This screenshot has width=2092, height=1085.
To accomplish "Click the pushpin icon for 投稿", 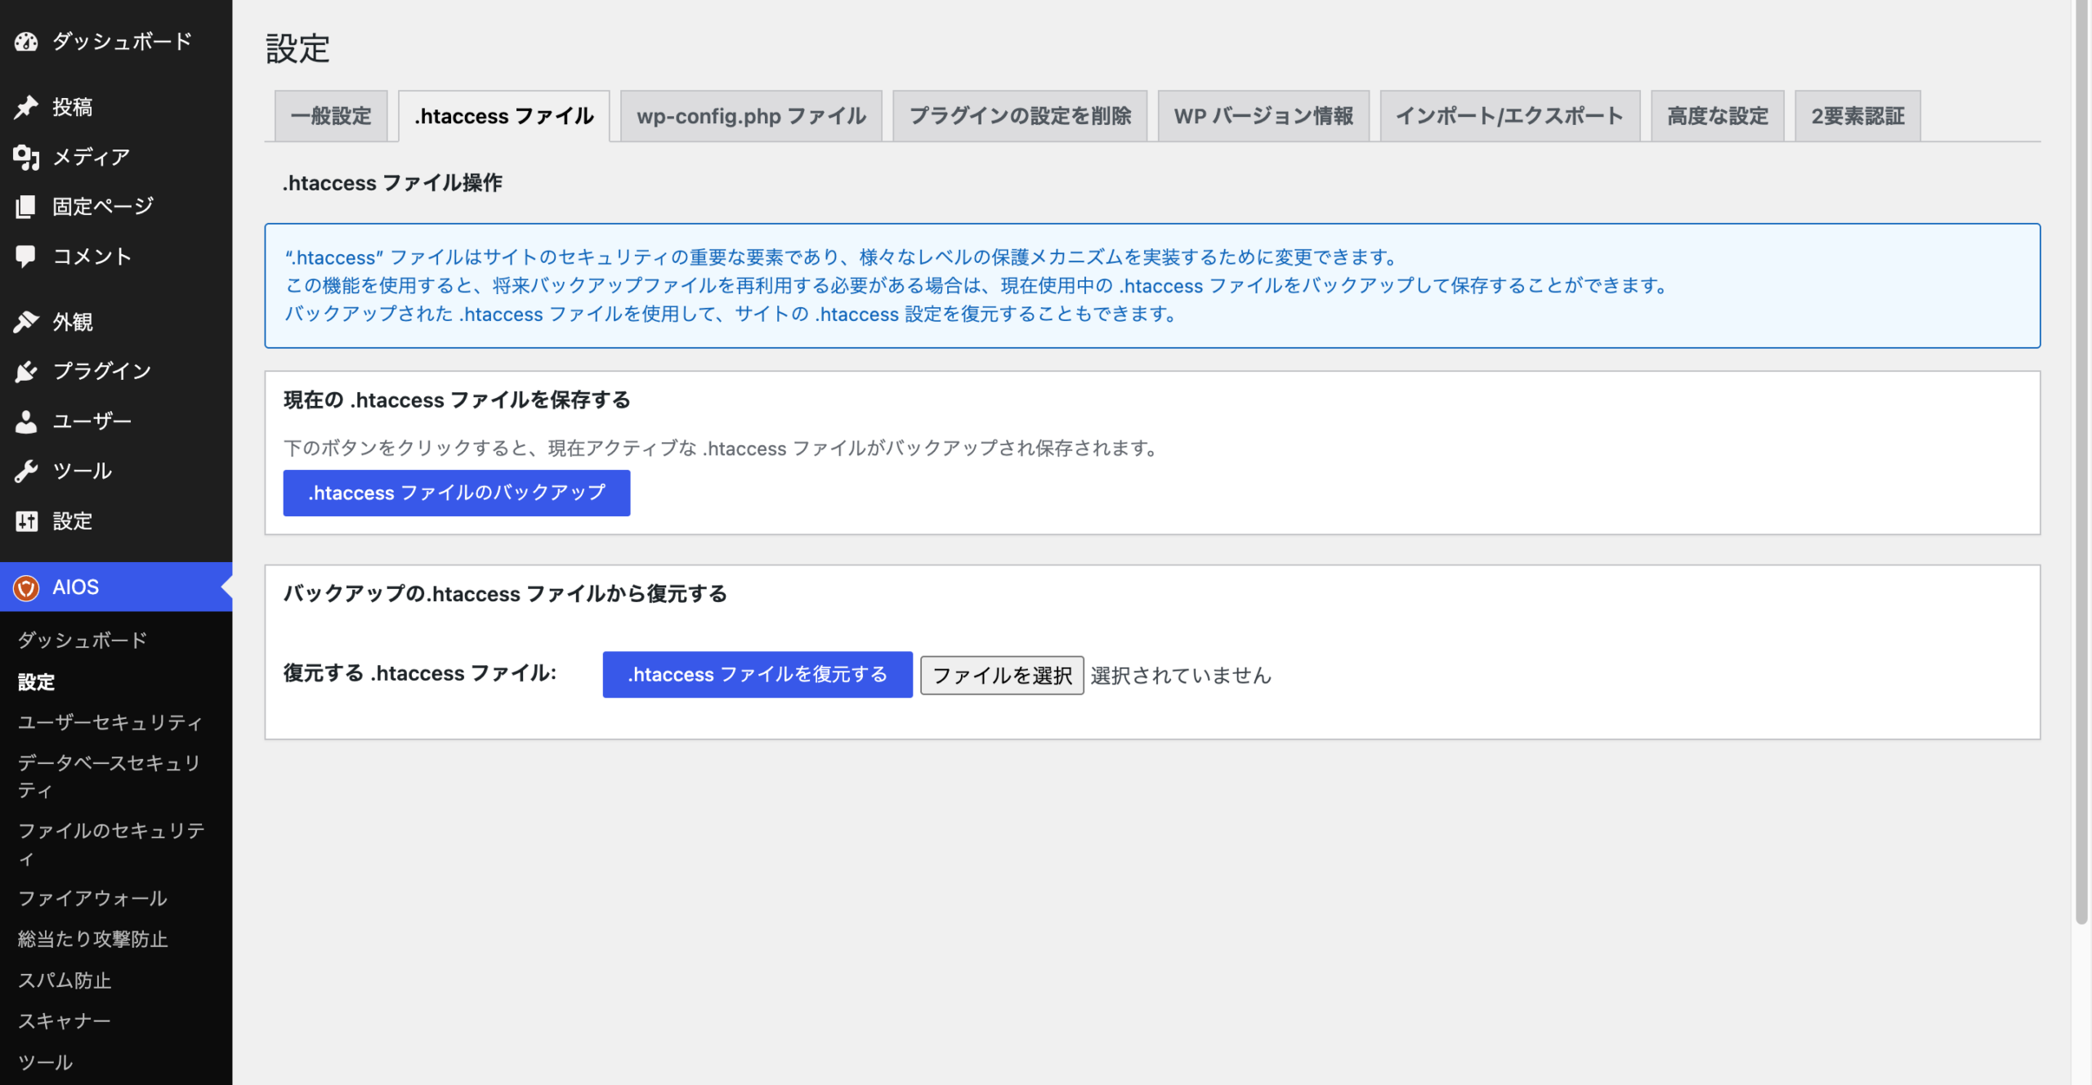I will [26, 107].
